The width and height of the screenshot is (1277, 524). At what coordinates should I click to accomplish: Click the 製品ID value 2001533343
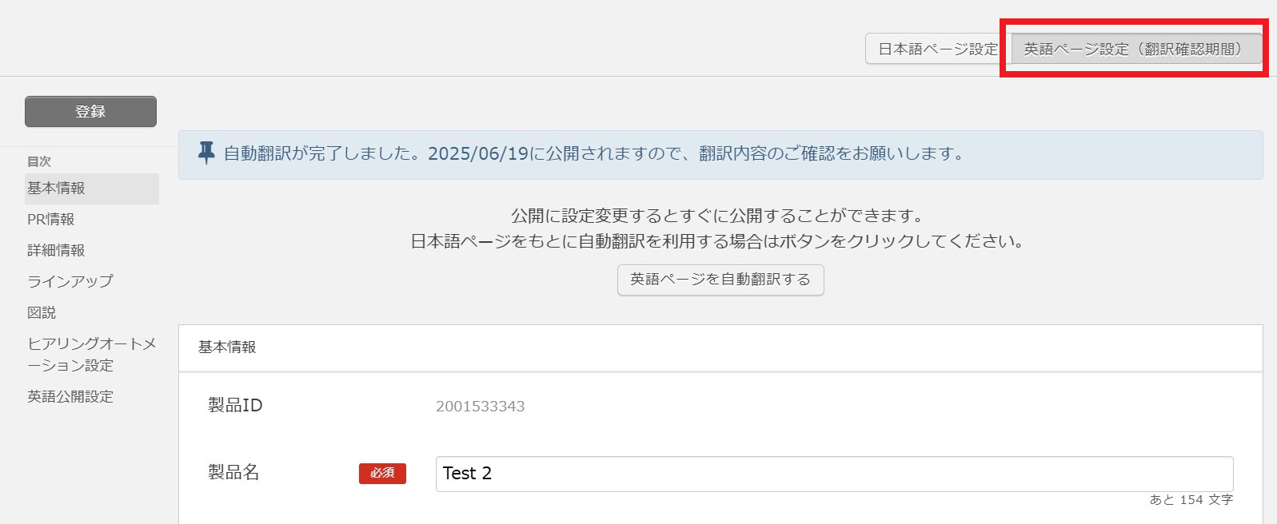point(480,407)
